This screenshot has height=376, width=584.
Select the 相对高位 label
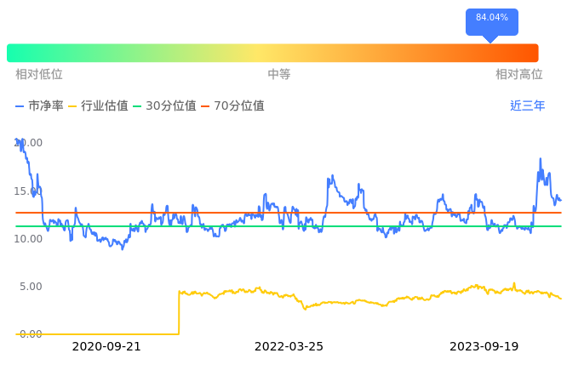tap(518, 74)
